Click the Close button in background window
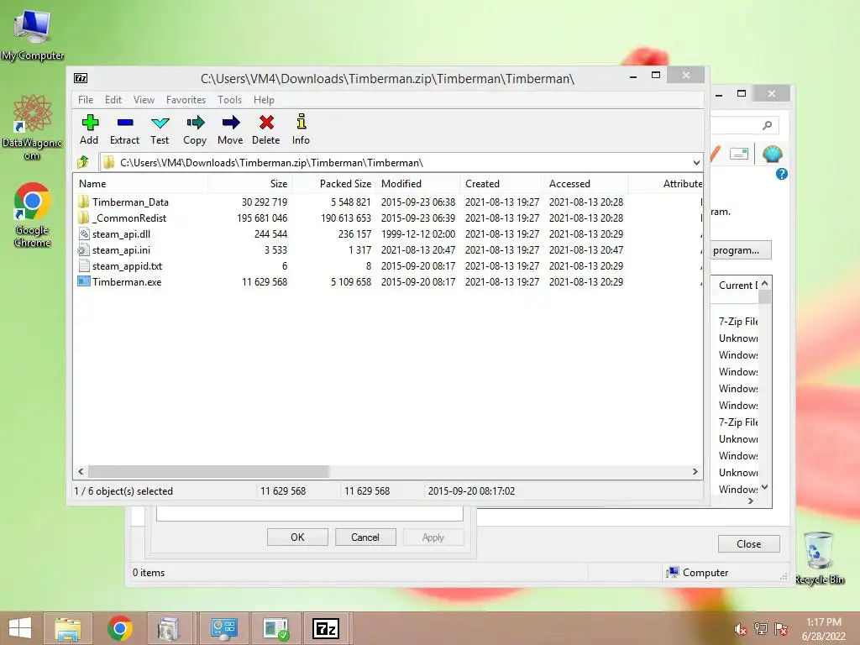 (x=748, y=543)
